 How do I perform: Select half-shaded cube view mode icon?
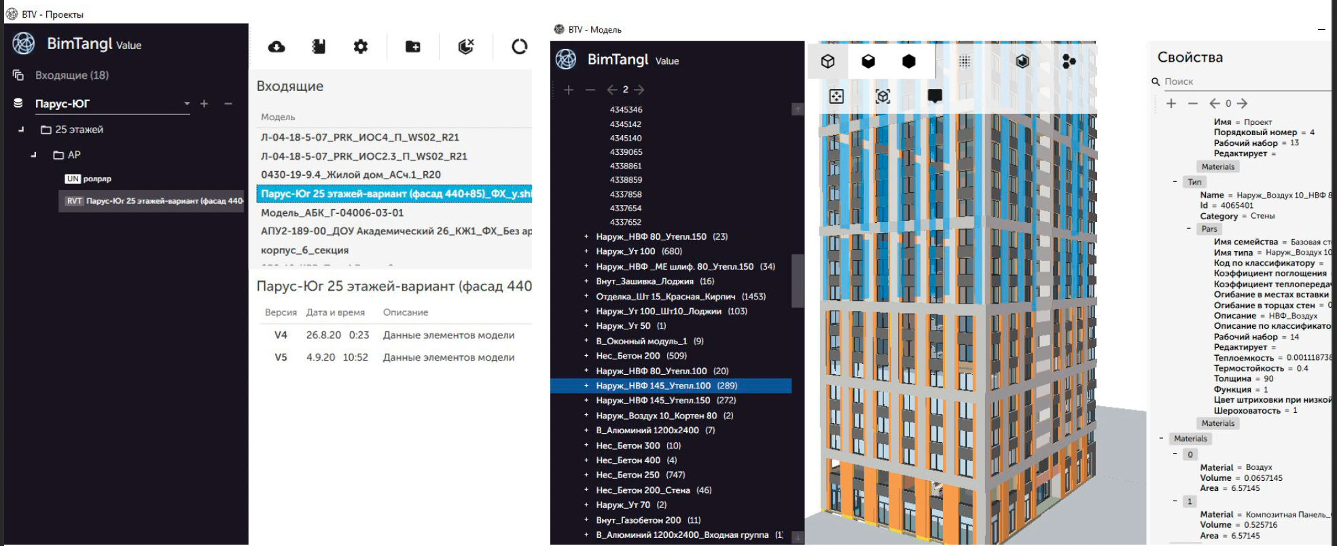868,61
